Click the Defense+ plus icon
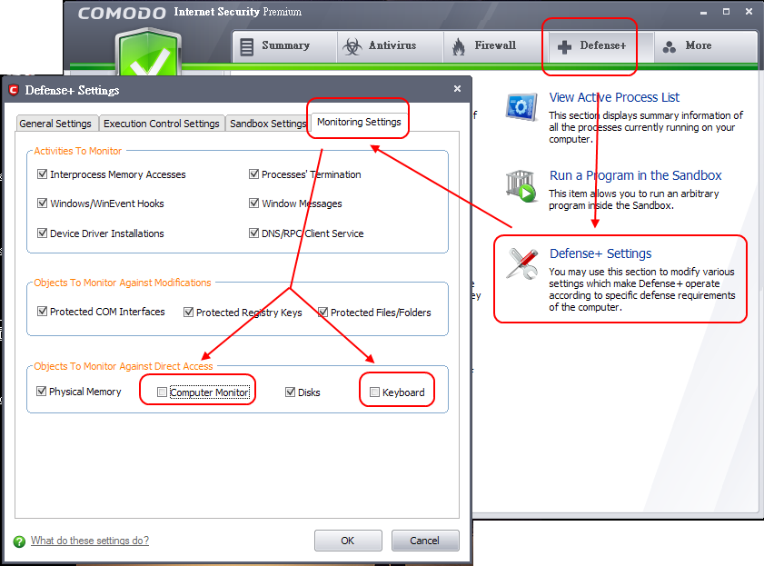764x566 pixels. 565,47
